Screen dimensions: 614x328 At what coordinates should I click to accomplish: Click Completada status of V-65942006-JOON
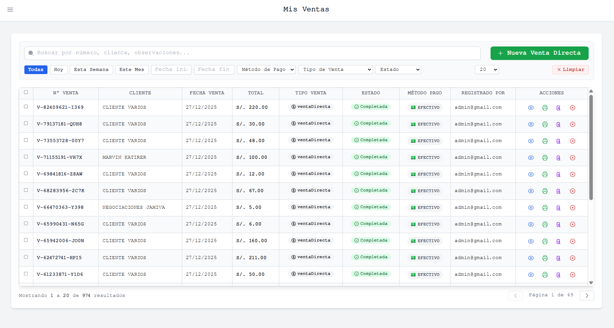coord(371,240)
